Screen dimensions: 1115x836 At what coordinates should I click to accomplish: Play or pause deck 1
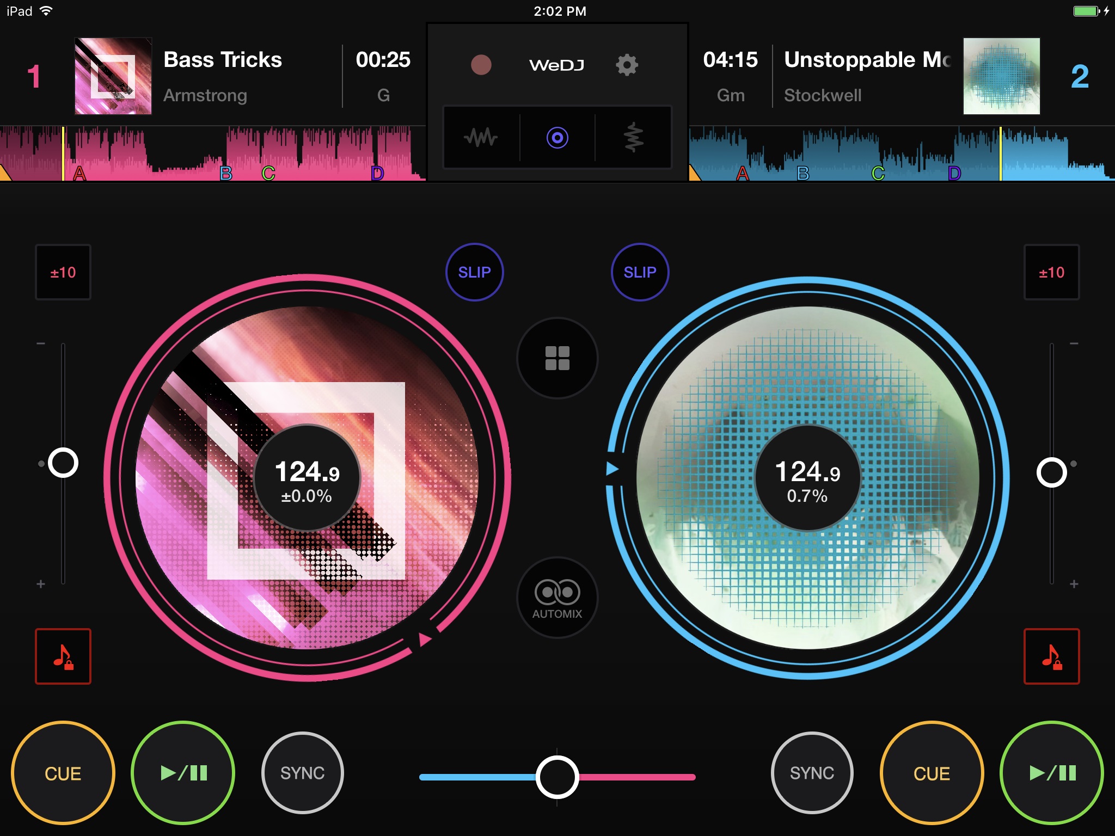pyautogui.click(x=183, y=773)
